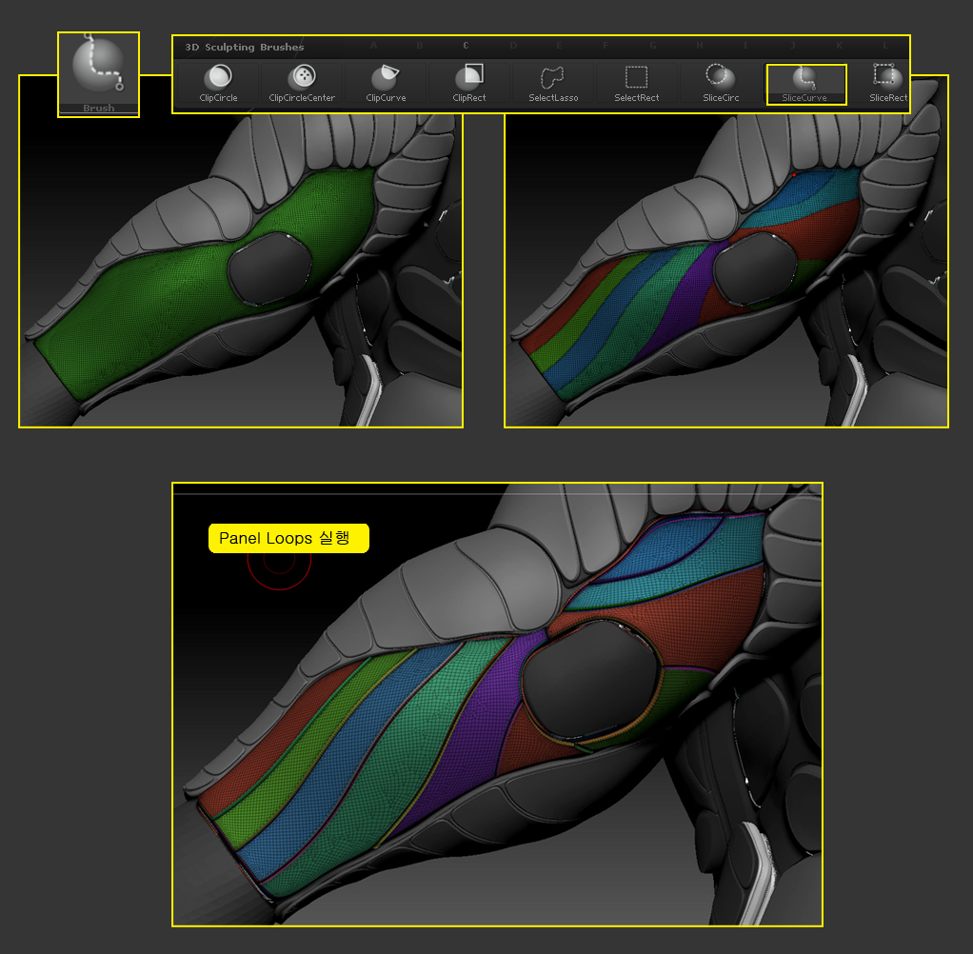Select the ClipCurve brush
973x954 pixels.
coord(386,83)
